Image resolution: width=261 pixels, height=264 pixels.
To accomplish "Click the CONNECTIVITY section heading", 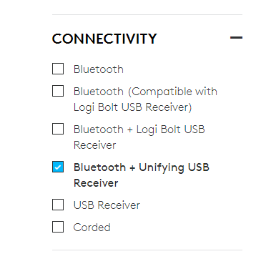I will tap(104, 39).
